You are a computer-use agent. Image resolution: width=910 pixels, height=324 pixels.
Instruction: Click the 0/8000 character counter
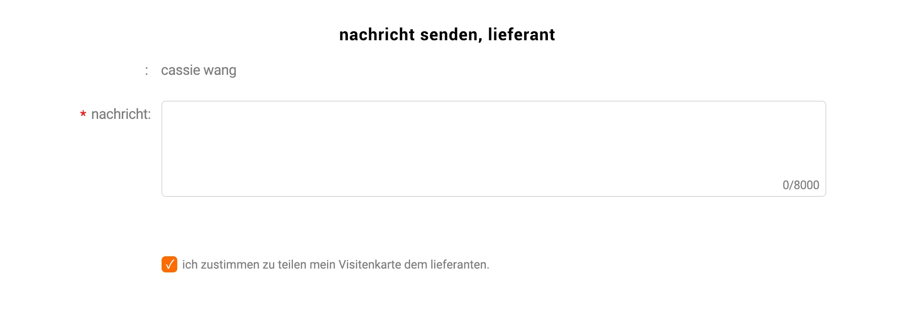coord(801,185)
